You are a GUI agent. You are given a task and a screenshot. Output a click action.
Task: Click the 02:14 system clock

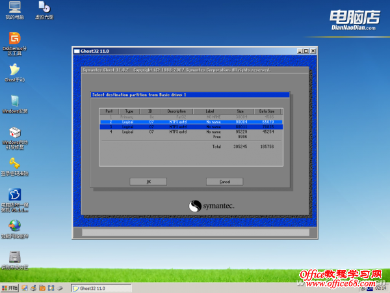pyautogui.click(x=381, y=288)
